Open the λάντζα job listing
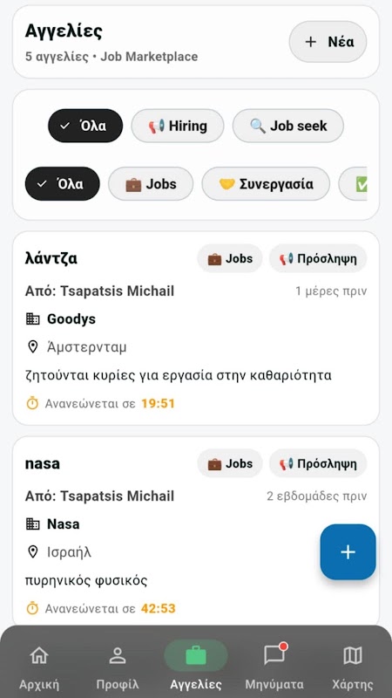 [x=196, y=328]
